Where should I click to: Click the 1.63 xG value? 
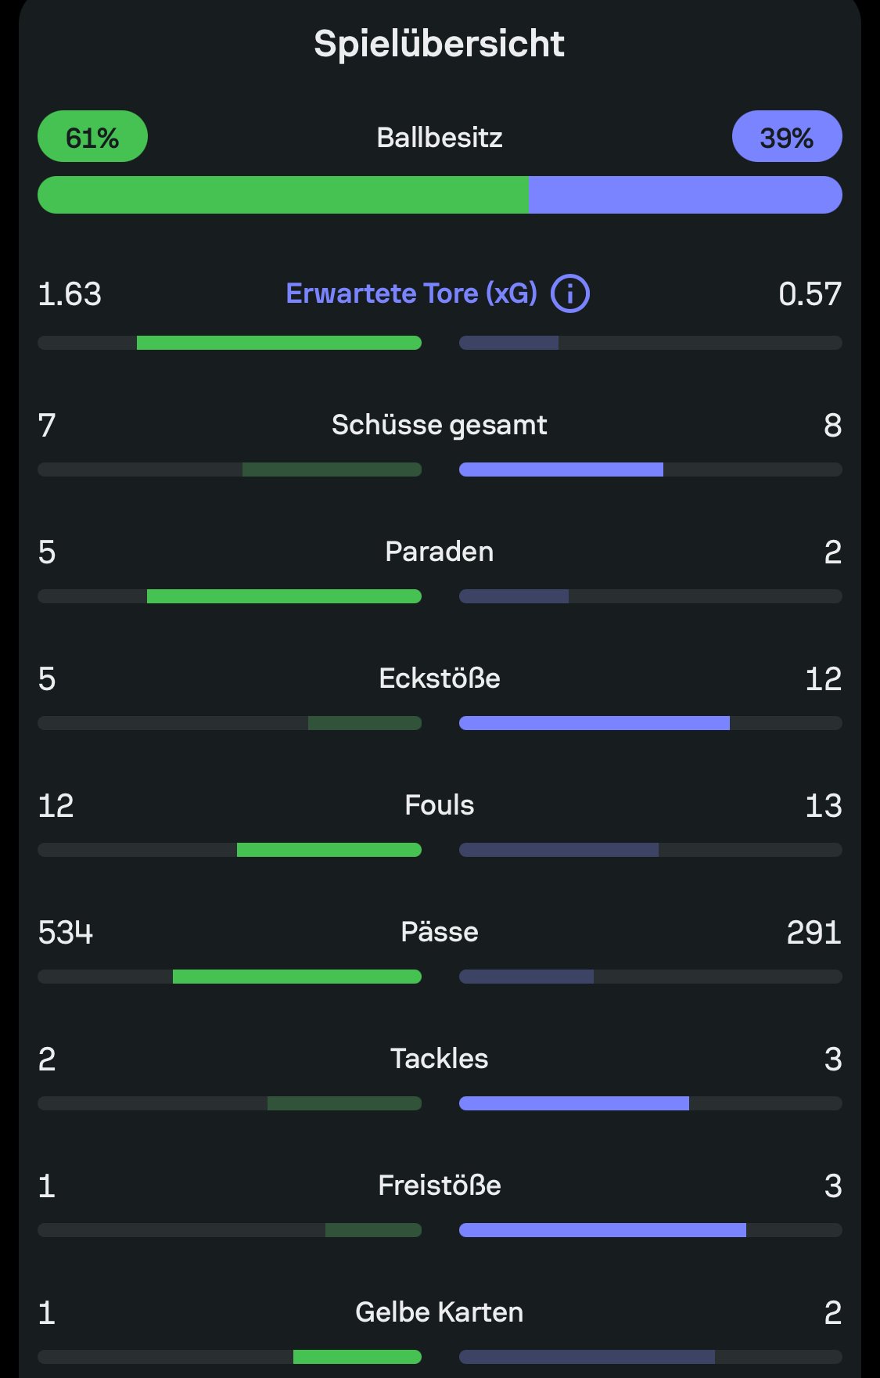pos(70,294)
